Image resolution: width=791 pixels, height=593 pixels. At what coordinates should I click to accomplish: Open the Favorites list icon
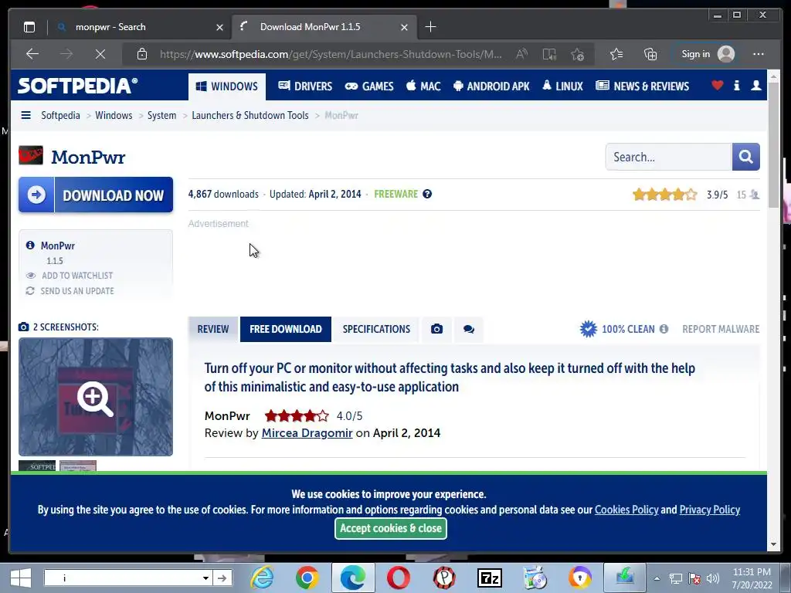[616, 54]
